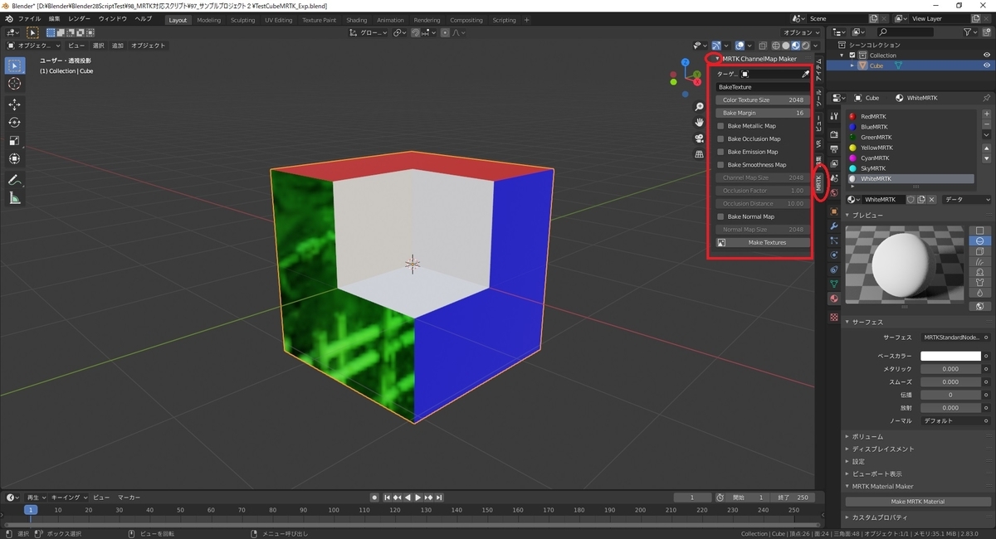The width and height of the screenshot is (996, 539).
Task: Click the BakeTexture name field
Action: (762, 87)
